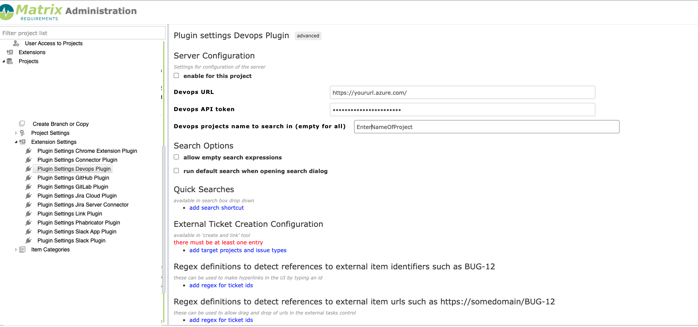The height and width of the screenshot is (327, 698).
Task: Click the Extensions plug icon
Action: [x=10, y=52]
